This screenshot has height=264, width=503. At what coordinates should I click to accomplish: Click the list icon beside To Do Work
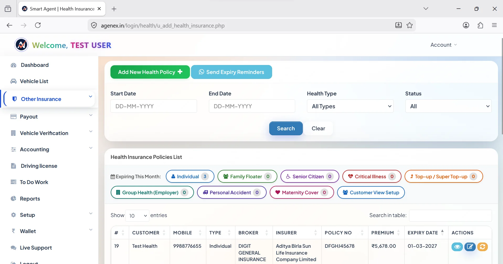13,182
